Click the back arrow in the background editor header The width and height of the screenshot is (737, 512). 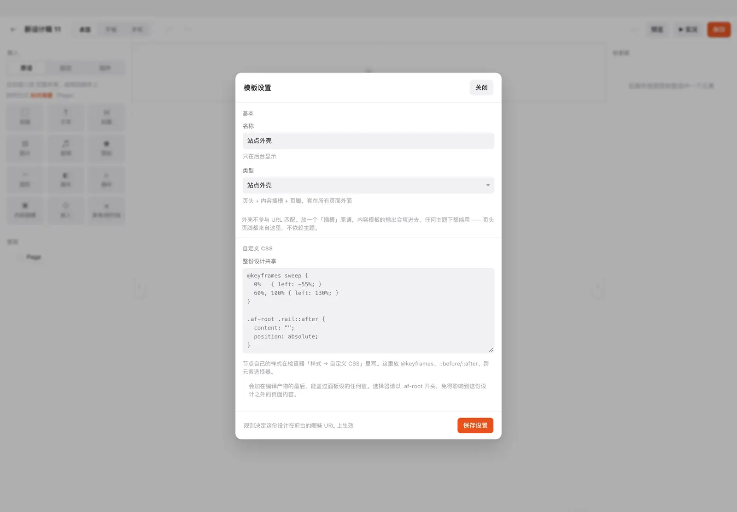tap(13, 29)
